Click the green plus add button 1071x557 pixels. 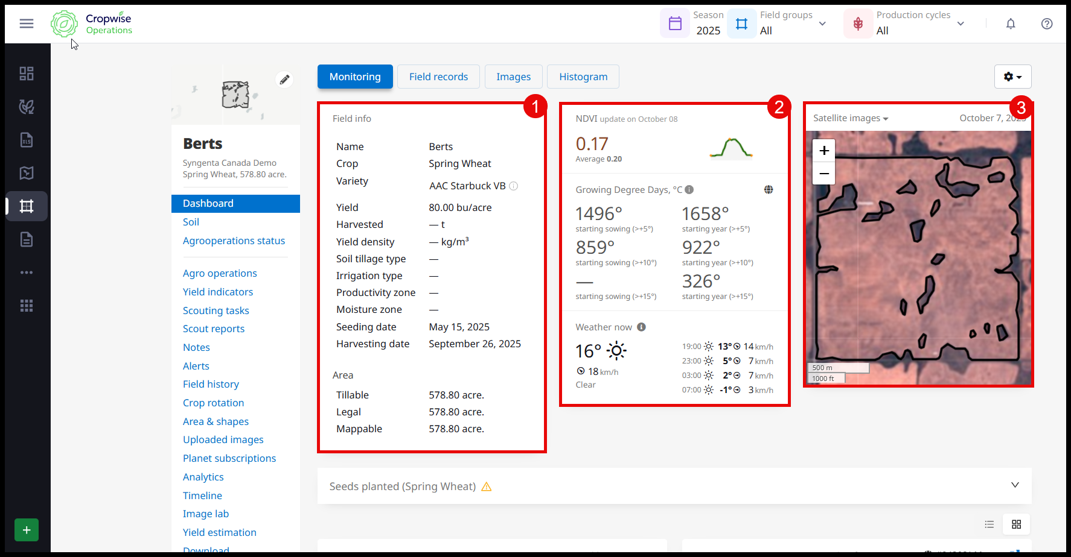click(27, 530)
